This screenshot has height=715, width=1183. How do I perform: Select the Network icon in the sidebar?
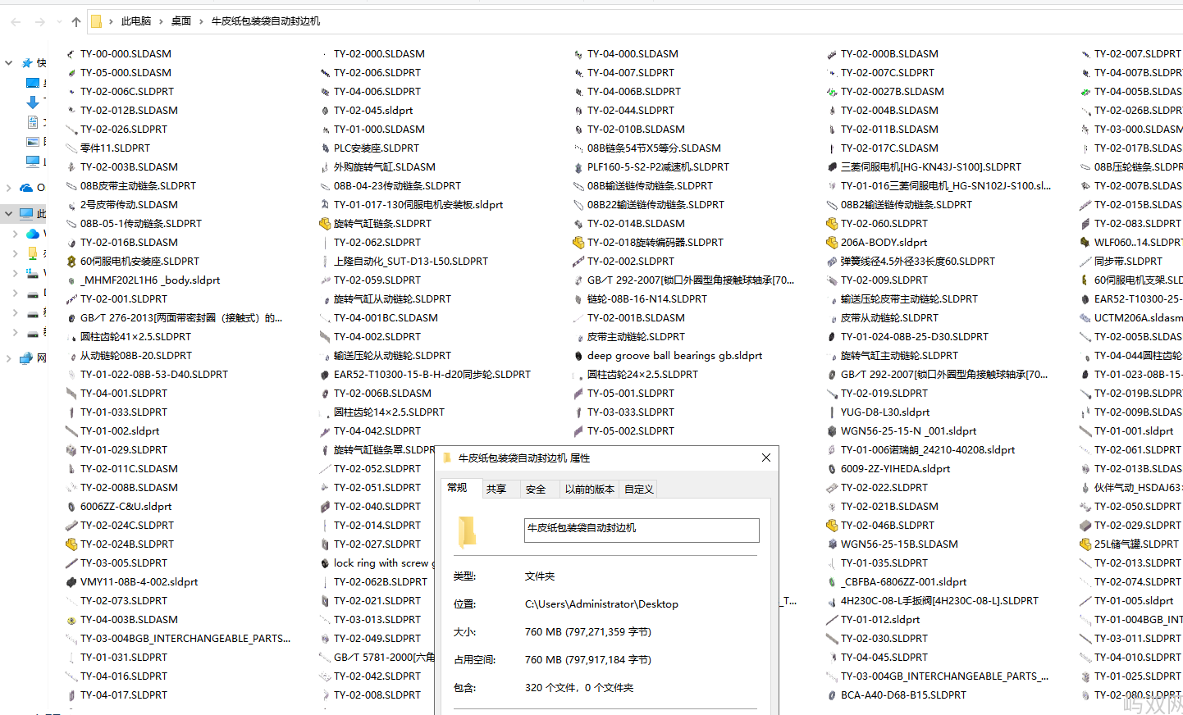[26, 358]
